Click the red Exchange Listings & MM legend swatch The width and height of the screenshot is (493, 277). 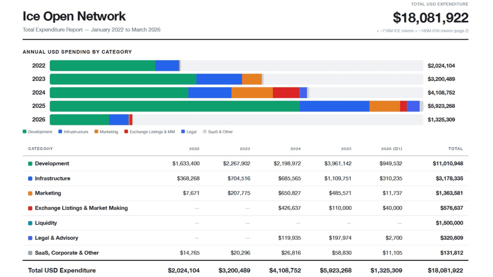[126, 131]
